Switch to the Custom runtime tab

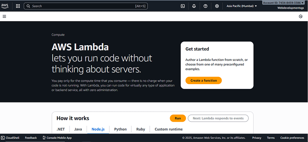pyautogui.click(x=168, y=129)
